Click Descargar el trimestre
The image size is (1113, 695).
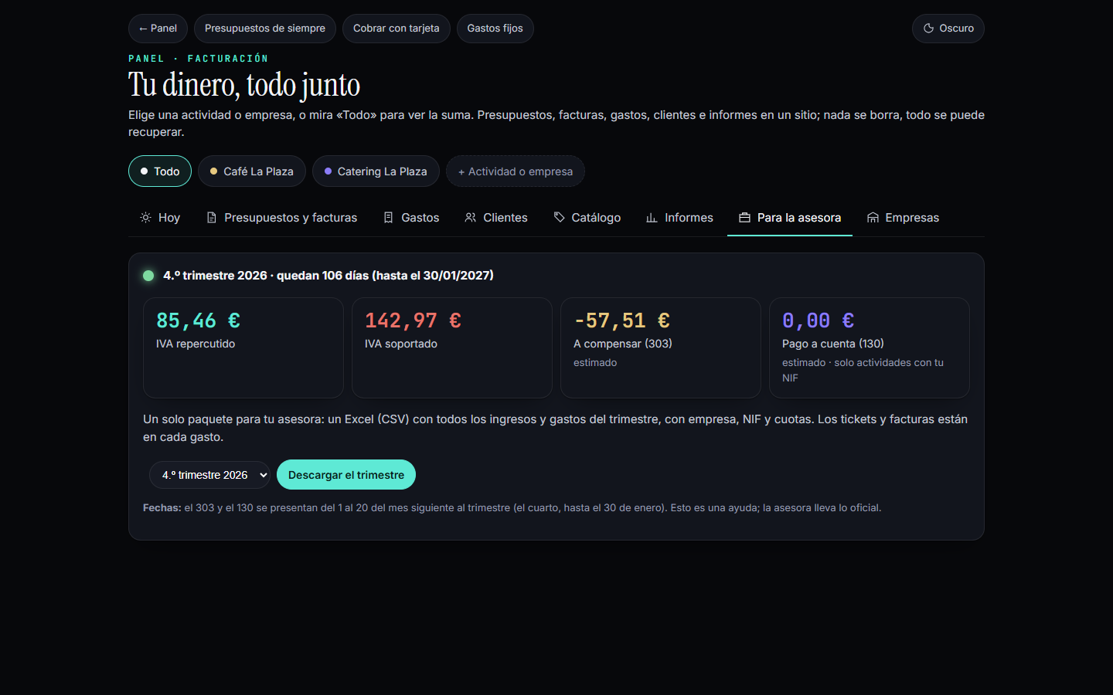point(346,475)
